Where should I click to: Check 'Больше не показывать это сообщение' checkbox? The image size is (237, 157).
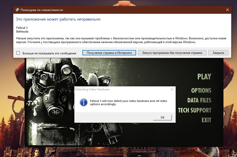point(18,53)
